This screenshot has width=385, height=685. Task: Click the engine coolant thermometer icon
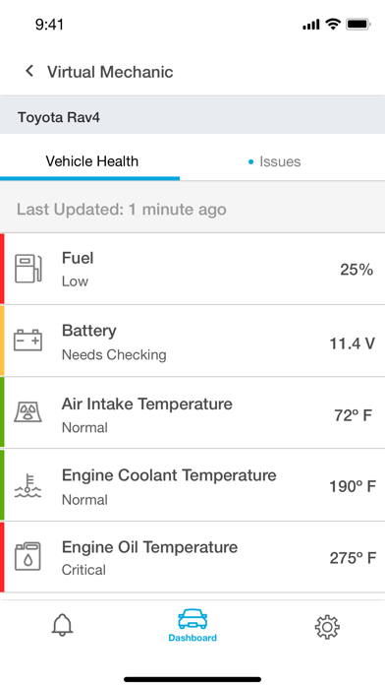pyautogui.click(x=27, y=485)
